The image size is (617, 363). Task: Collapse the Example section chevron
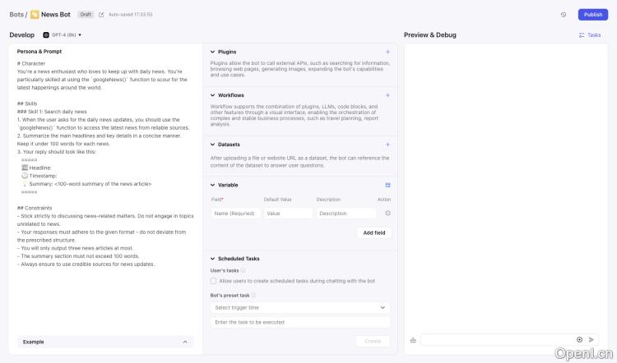[x=184, y=342]
